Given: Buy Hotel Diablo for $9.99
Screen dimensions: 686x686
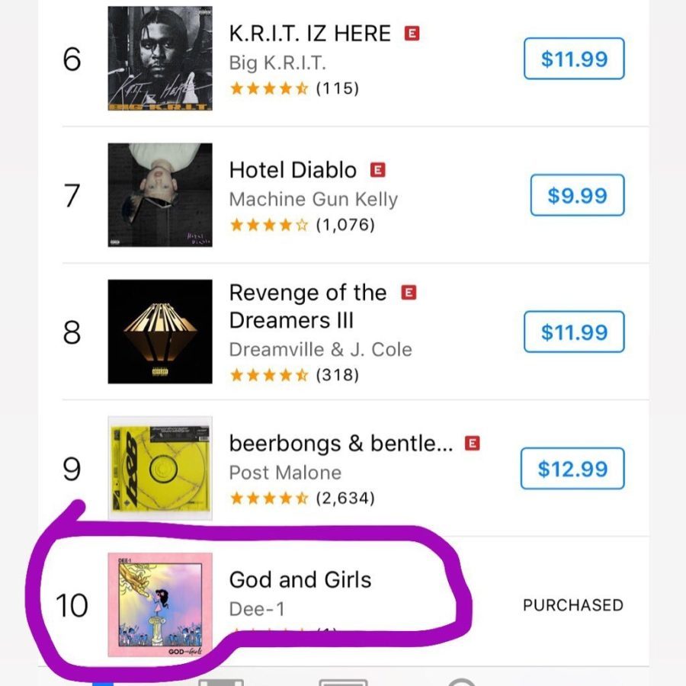Looking at the screenshot, I should click(x=577, y=195).
